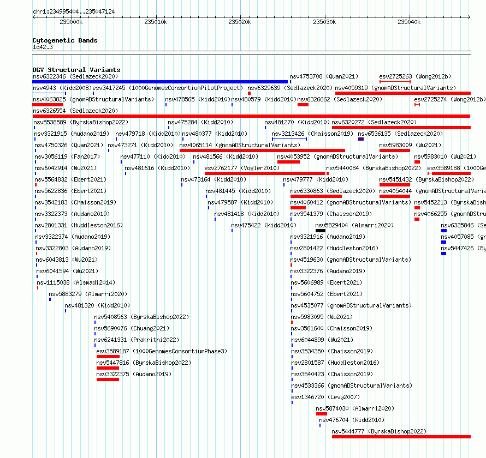Click nsv479718 (Kidd2010) label
Image resolution: width=486 pixels, height=458 pixels.
(x=148, y=134)
